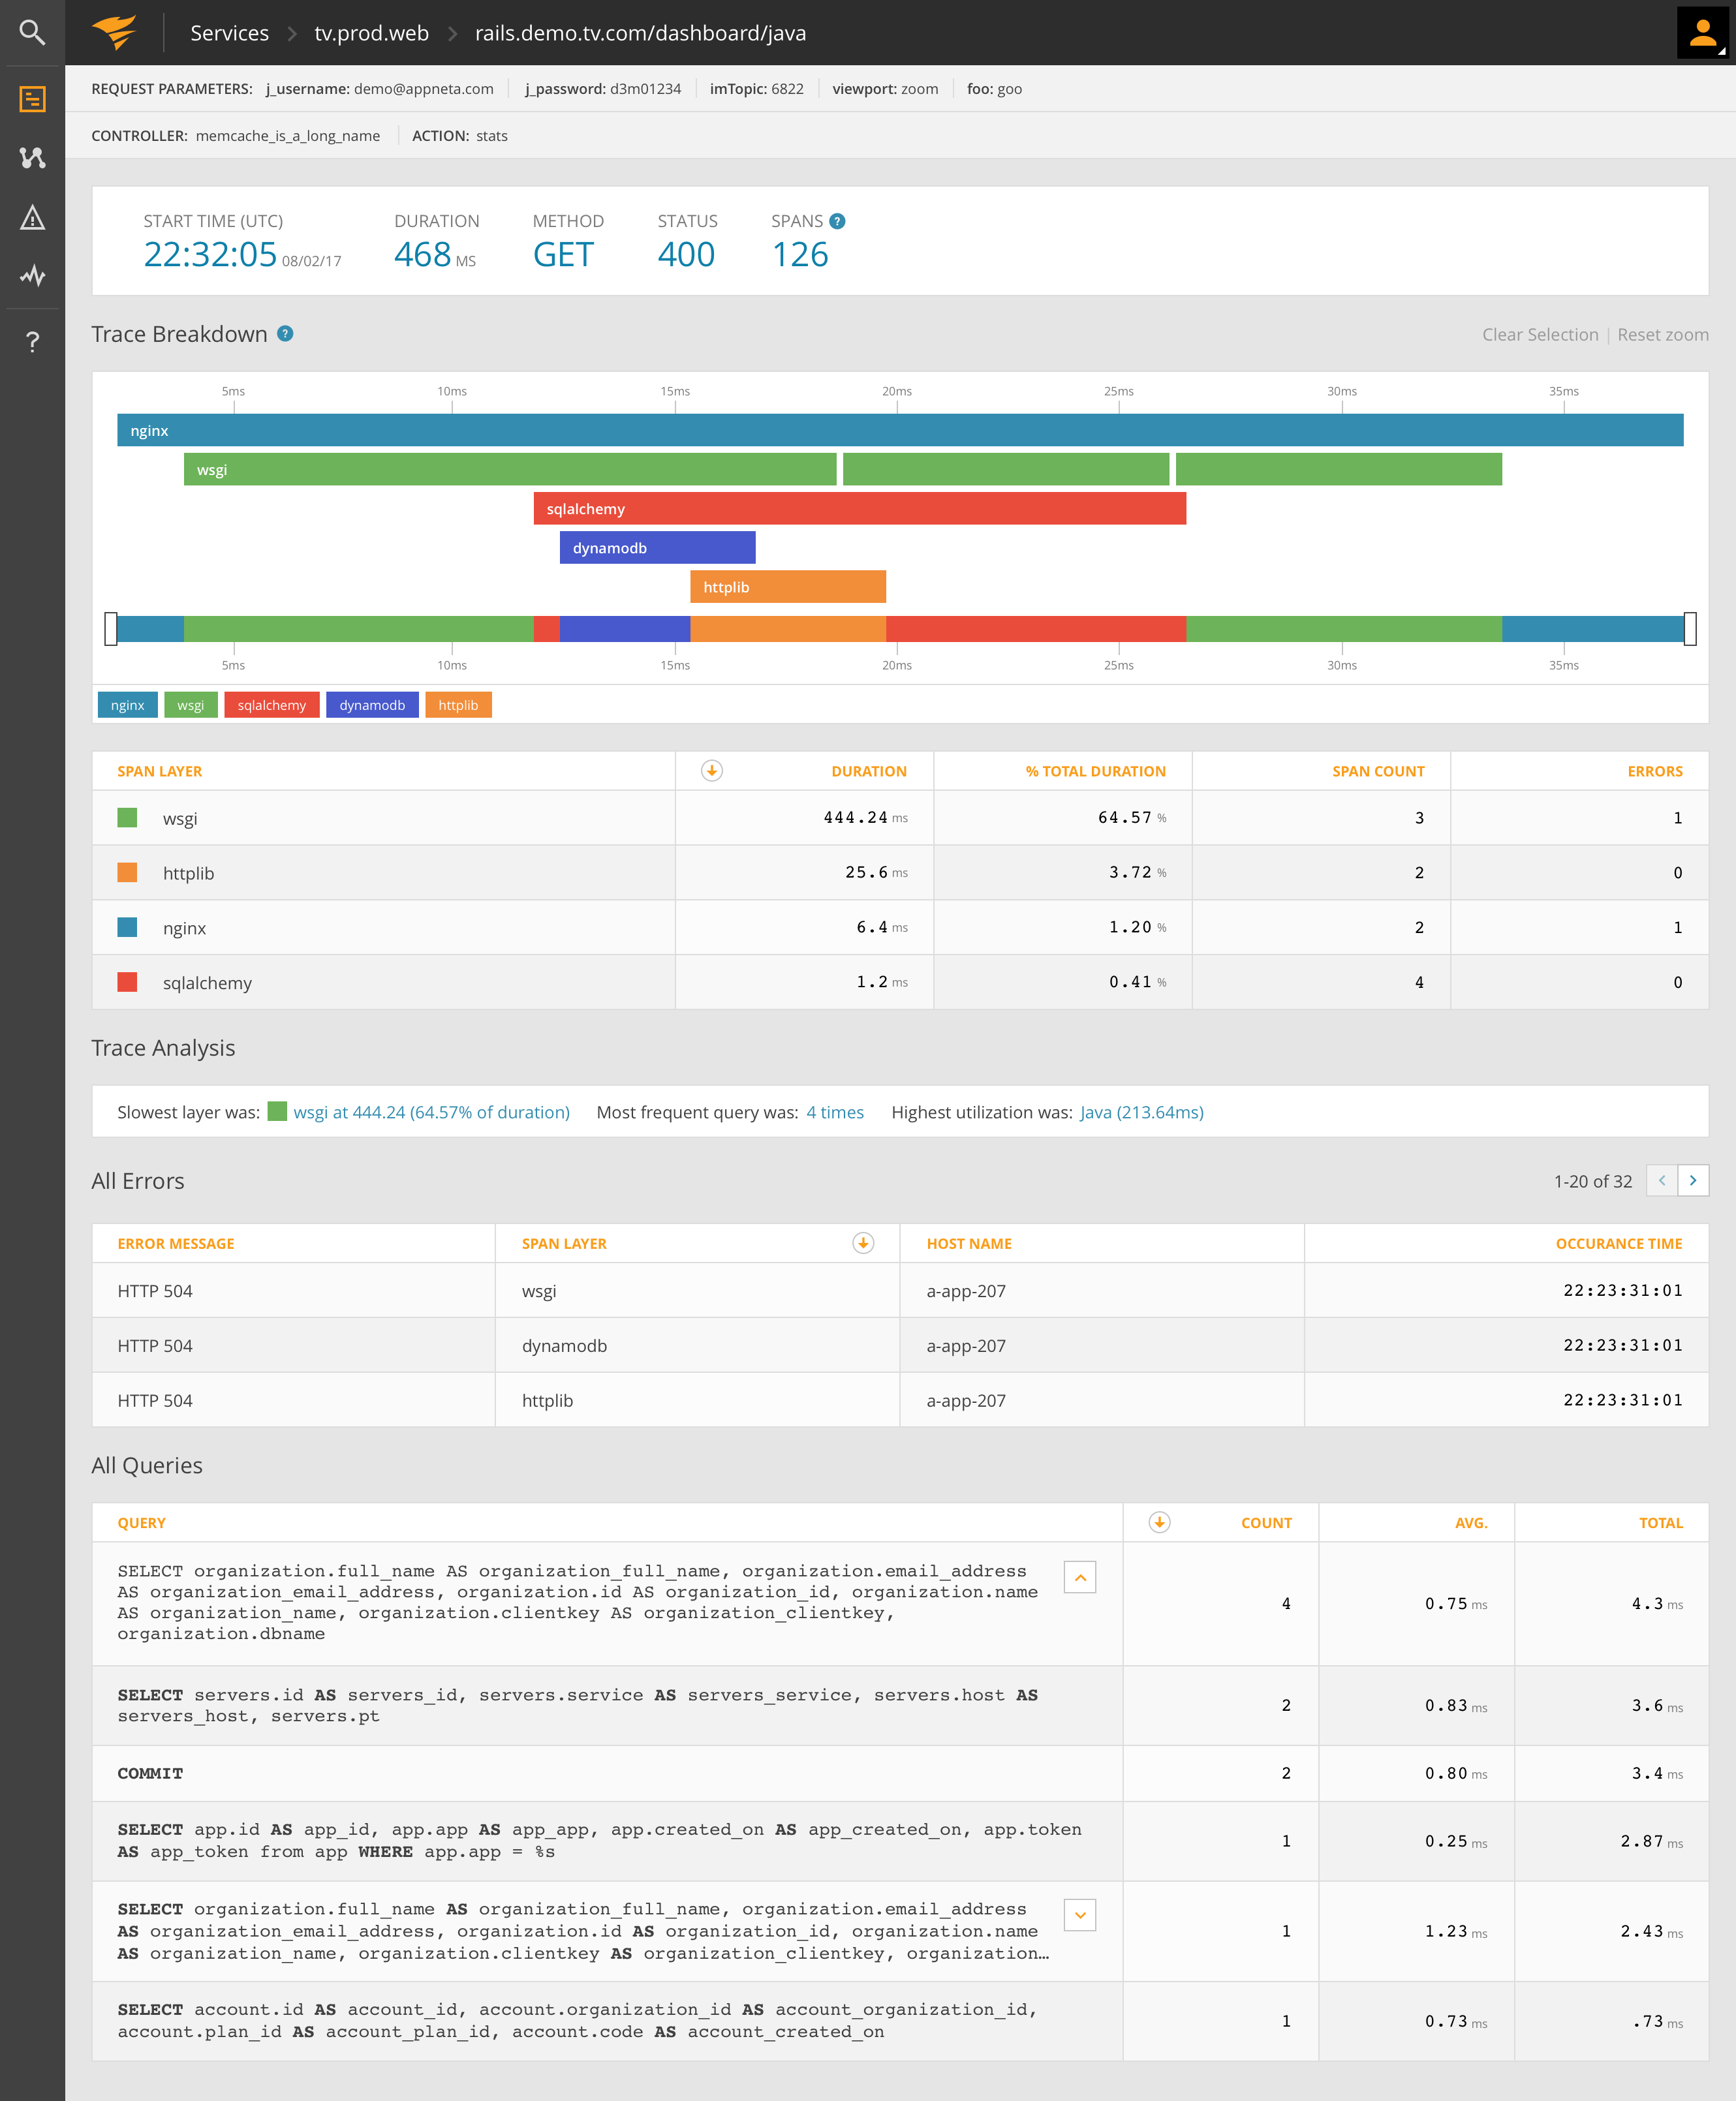Click the left timeline zoom handle
1736x2101 pixels.
tap(111, 629)
